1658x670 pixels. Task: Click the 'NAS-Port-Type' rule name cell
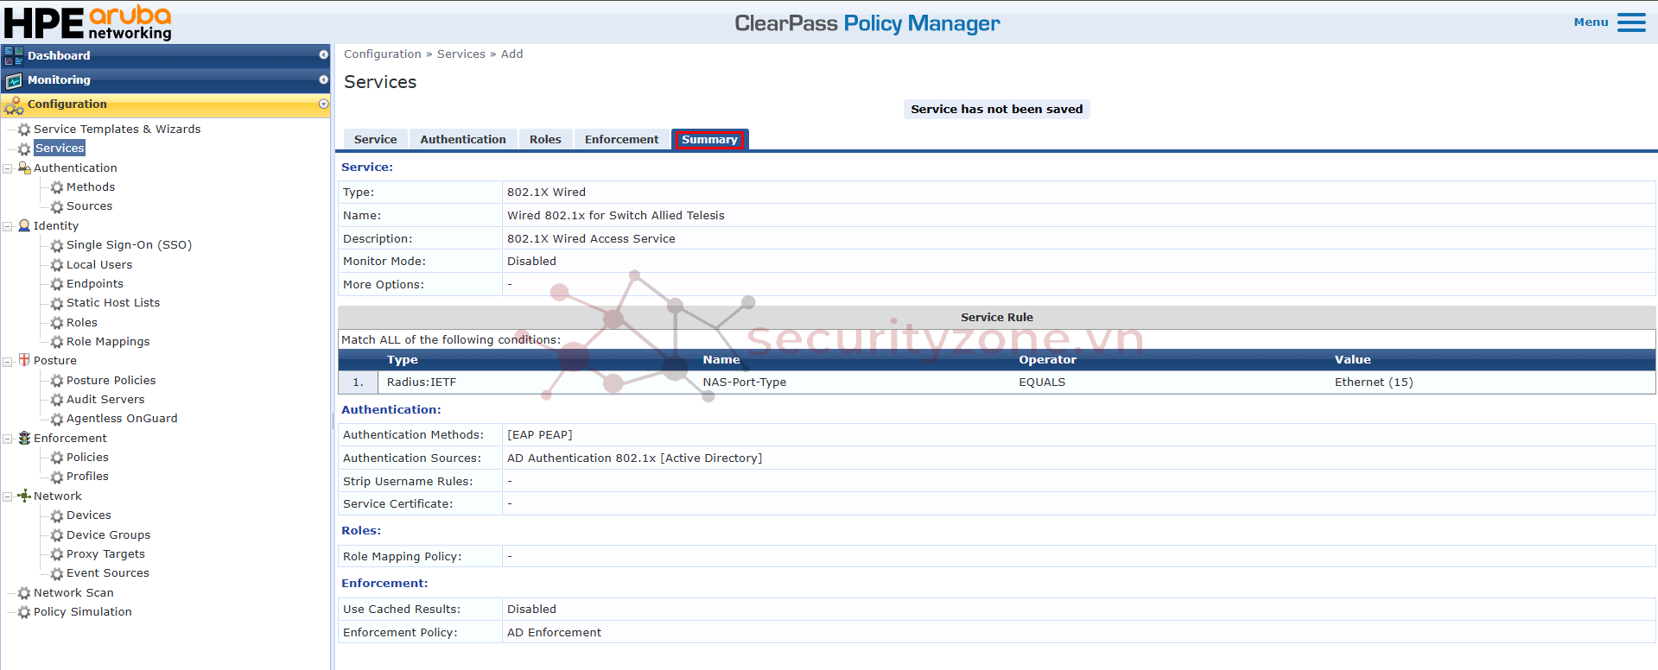745,382
